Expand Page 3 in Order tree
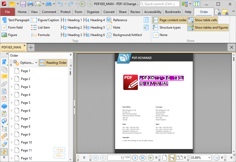This screenshot has width=236, height=162. point(12,87)
